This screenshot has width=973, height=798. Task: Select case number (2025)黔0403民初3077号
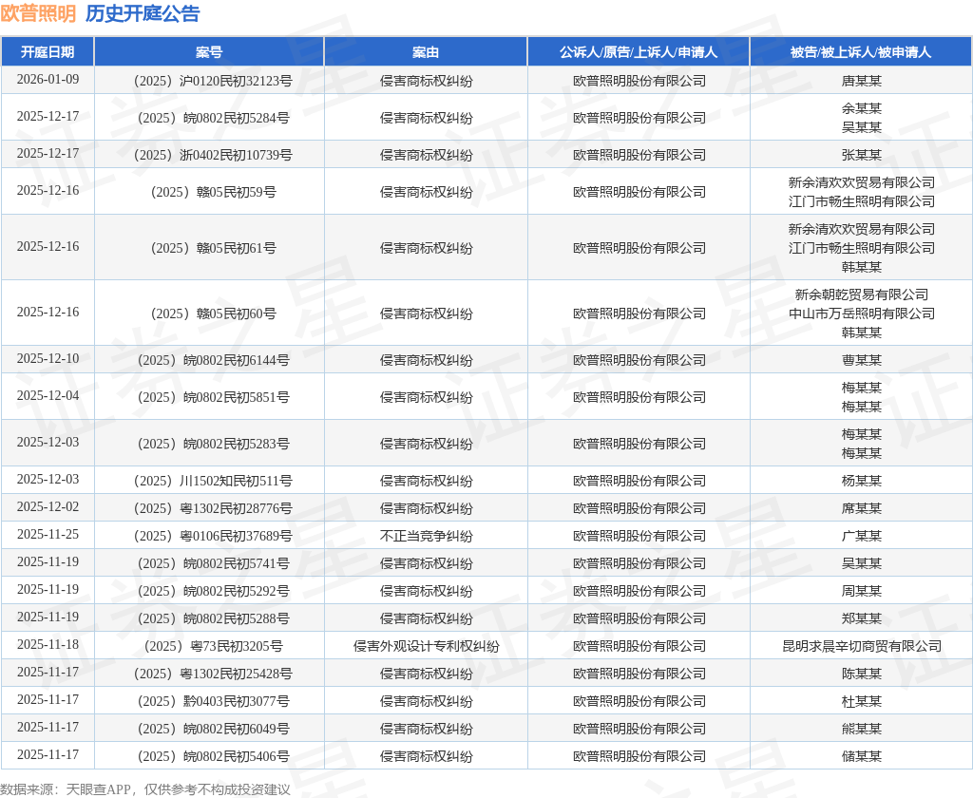pos(209,702)
